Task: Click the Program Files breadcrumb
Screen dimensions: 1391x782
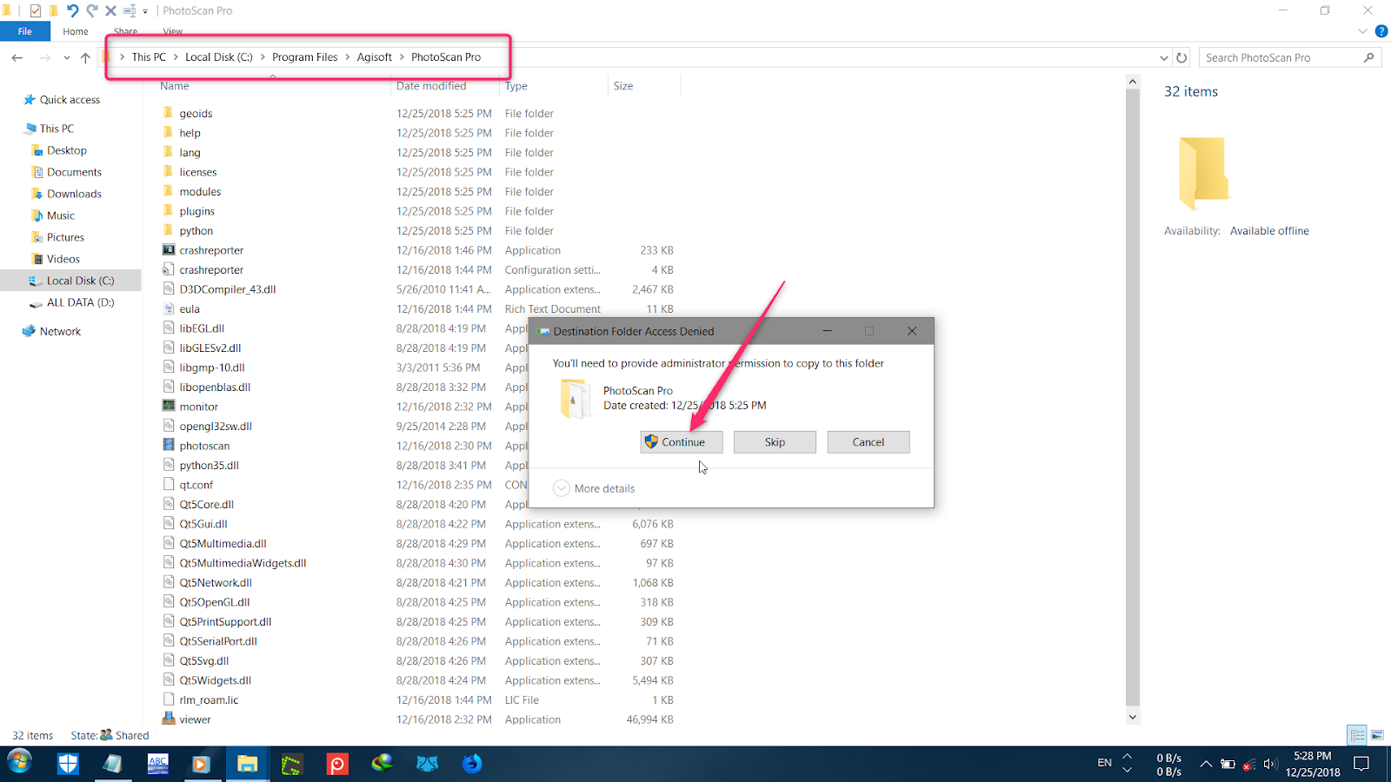Action: [x=304, y=56]
